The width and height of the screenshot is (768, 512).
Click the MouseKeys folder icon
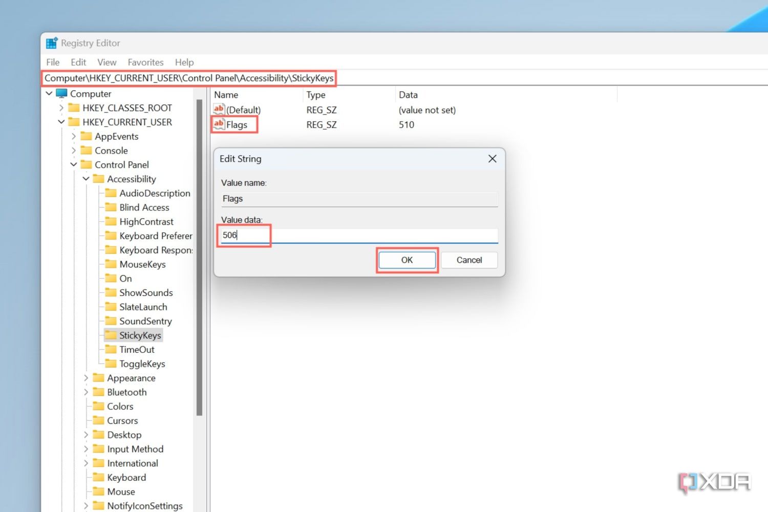pos(112,264)
